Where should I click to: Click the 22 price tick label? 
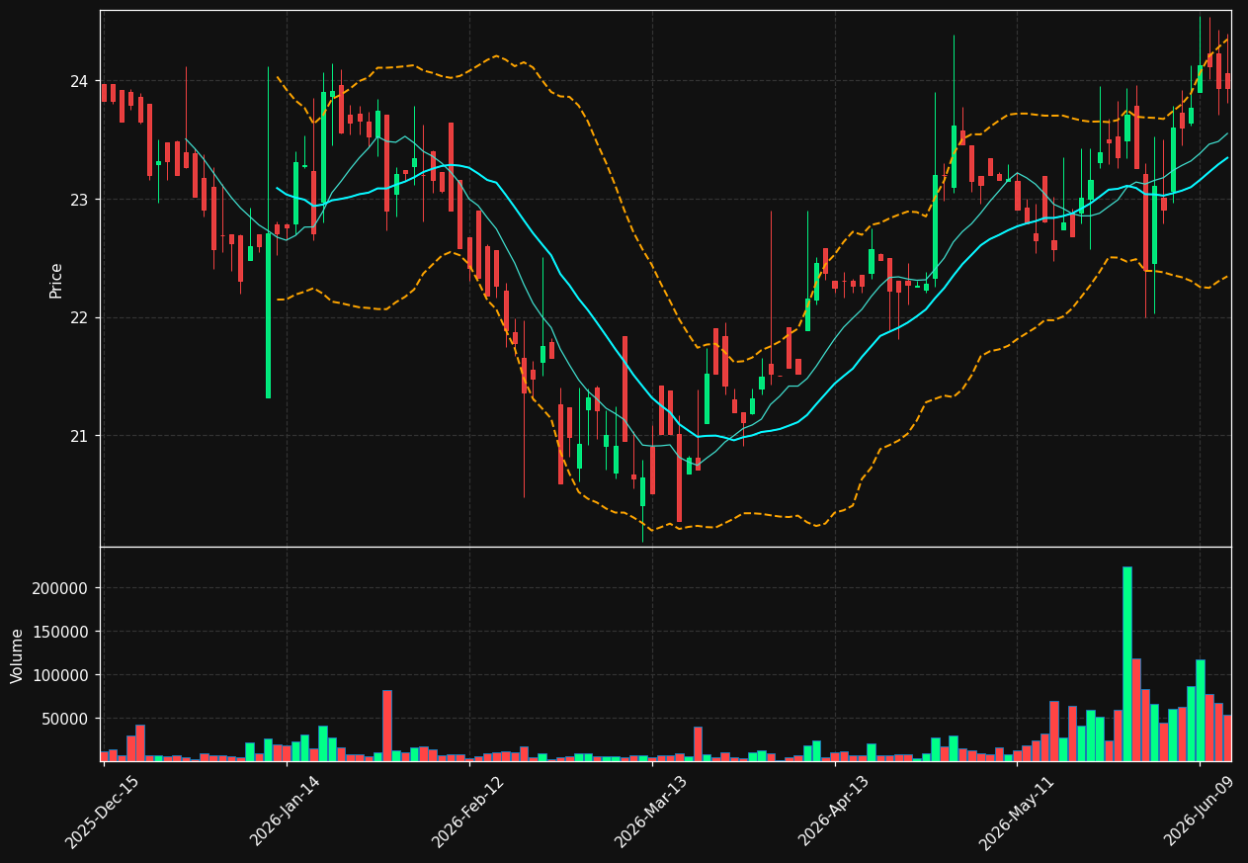80,318
